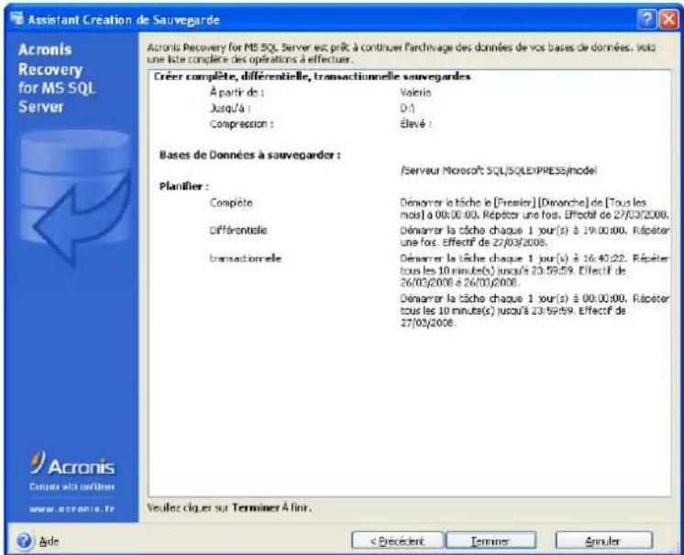The width and height of the screenshot is (684, 555).
Task: Close the Assistant Création de Sauvegarde window
Action: (668, 19)
